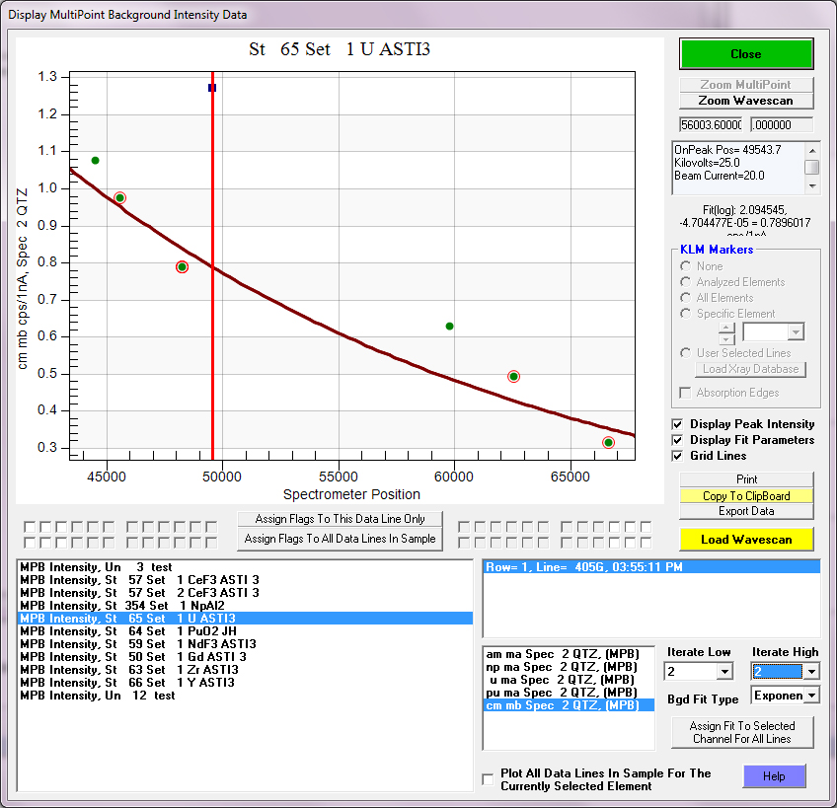Enable Plot All Data Lines In Sample checkbox

pyautogui.click(x=488, y=779)
